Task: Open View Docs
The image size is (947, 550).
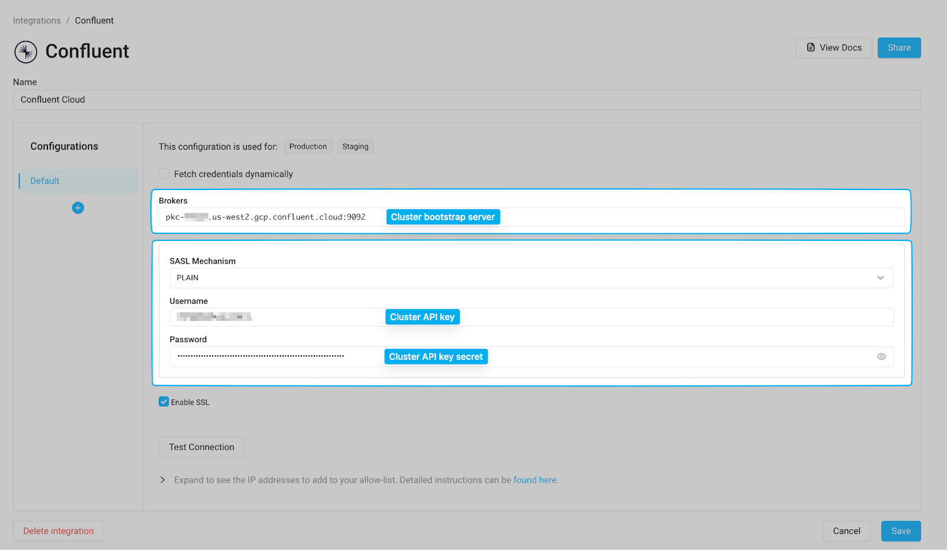Action: 833,48
